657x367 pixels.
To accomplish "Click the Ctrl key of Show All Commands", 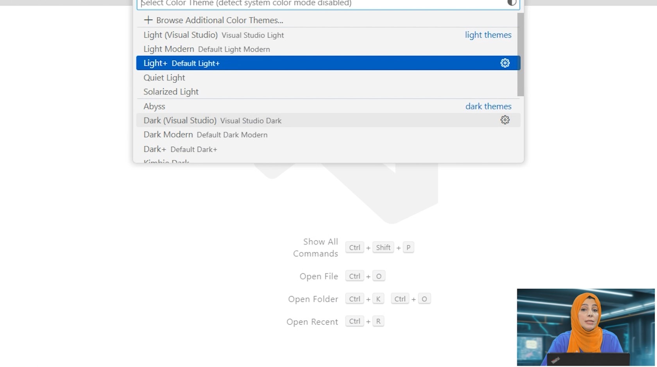I will click(354, 248).
